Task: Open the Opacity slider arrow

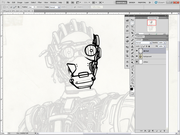Action: pos(164,42)
